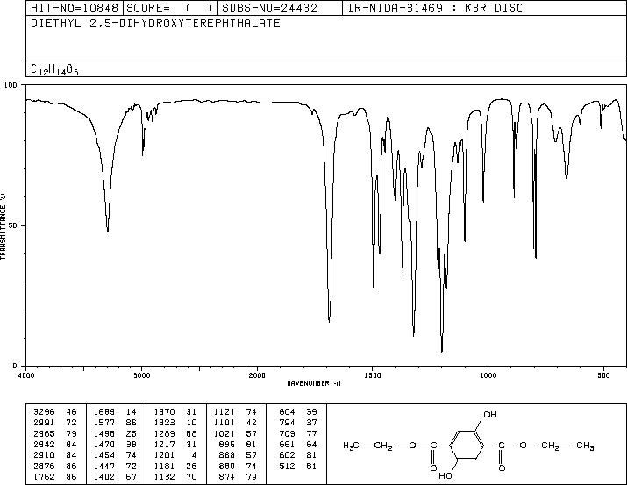Select peak table entry 1101

[224, 423]
